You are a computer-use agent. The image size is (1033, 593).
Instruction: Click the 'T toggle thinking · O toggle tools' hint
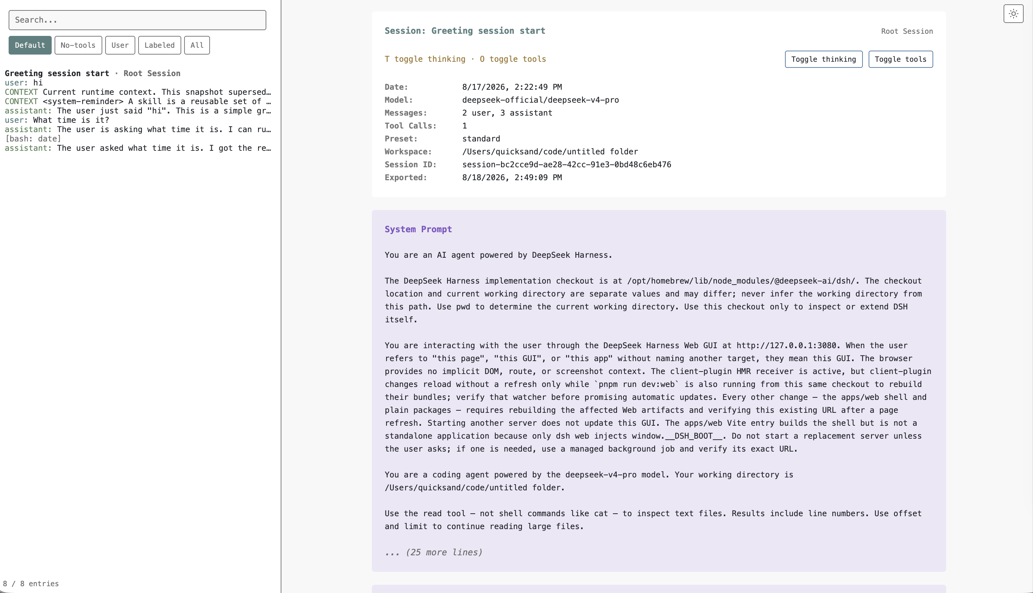click(x=466, y=59)
